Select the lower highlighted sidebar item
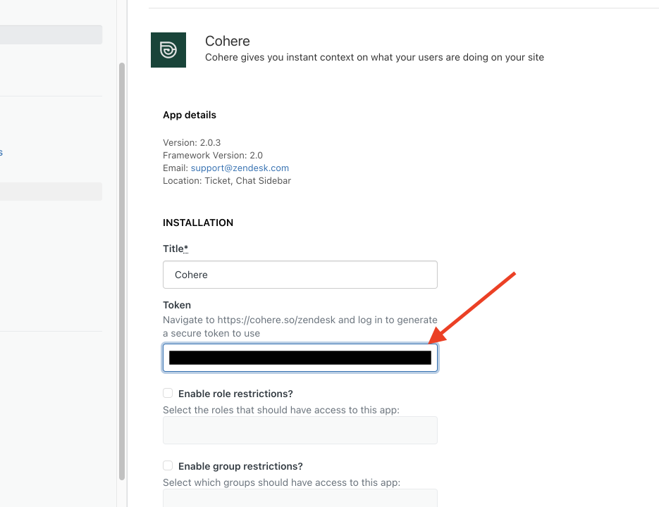This screenshot has width=659, height=507. 51,192
